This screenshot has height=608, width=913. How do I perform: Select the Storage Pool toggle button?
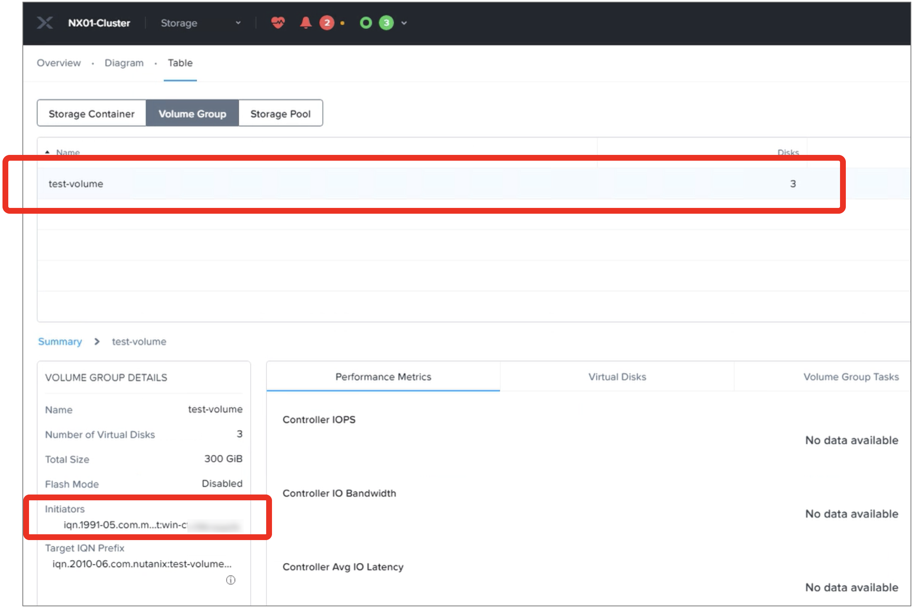point(280,113)
